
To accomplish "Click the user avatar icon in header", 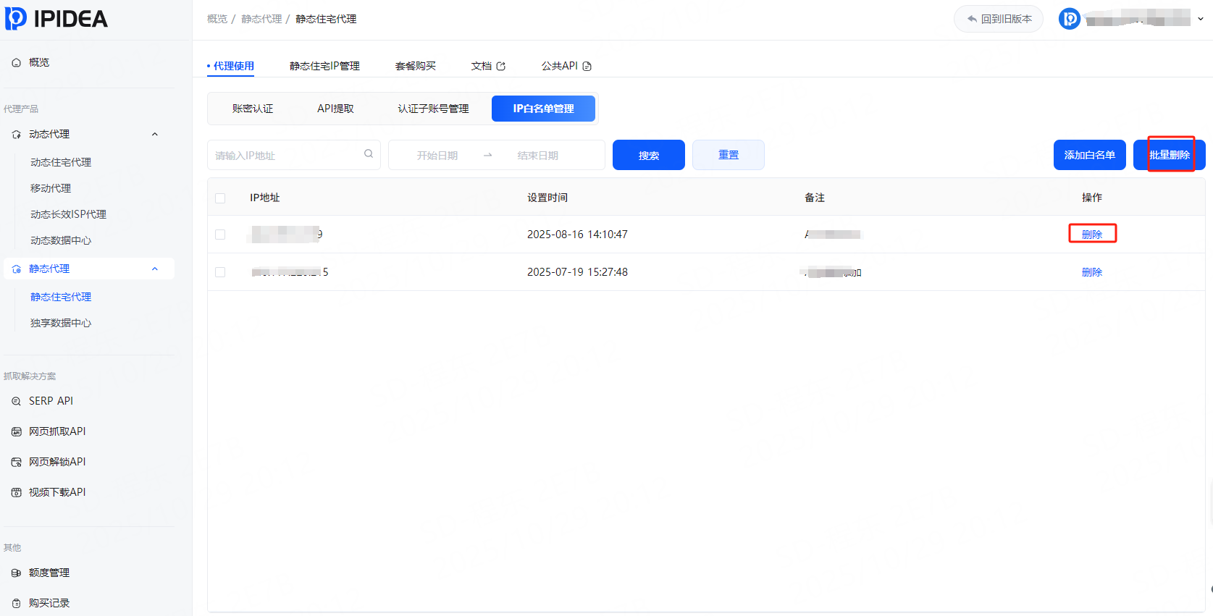I will click(x=1069, y=19).
